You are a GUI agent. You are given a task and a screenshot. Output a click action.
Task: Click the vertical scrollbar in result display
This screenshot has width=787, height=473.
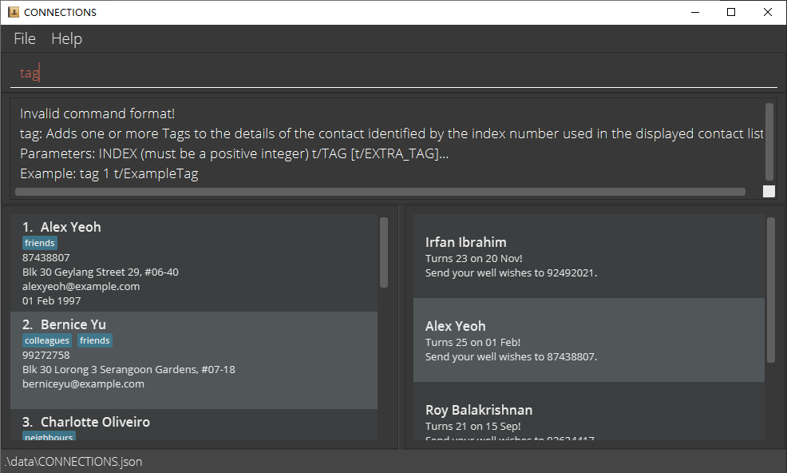[x=769, y=141]
